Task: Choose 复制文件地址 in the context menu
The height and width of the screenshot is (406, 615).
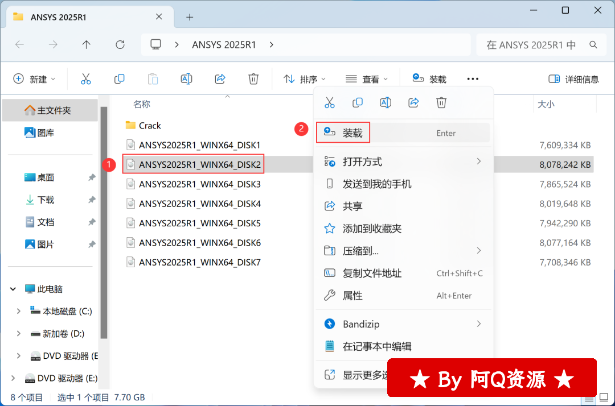Action: click(403, 273)
